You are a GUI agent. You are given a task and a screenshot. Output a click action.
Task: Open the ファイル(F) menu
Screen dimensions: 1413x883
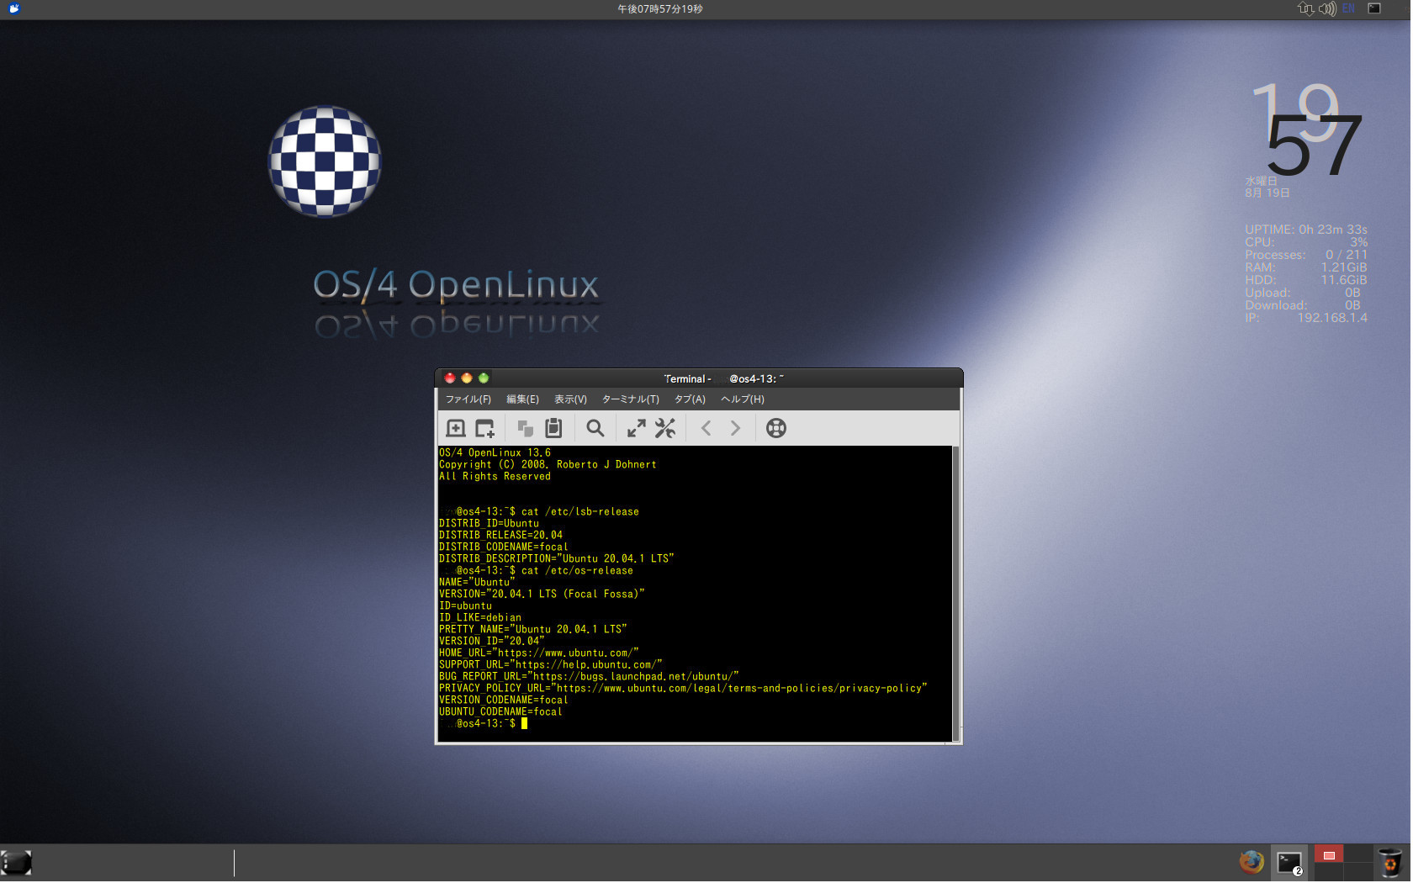(468, 399)
